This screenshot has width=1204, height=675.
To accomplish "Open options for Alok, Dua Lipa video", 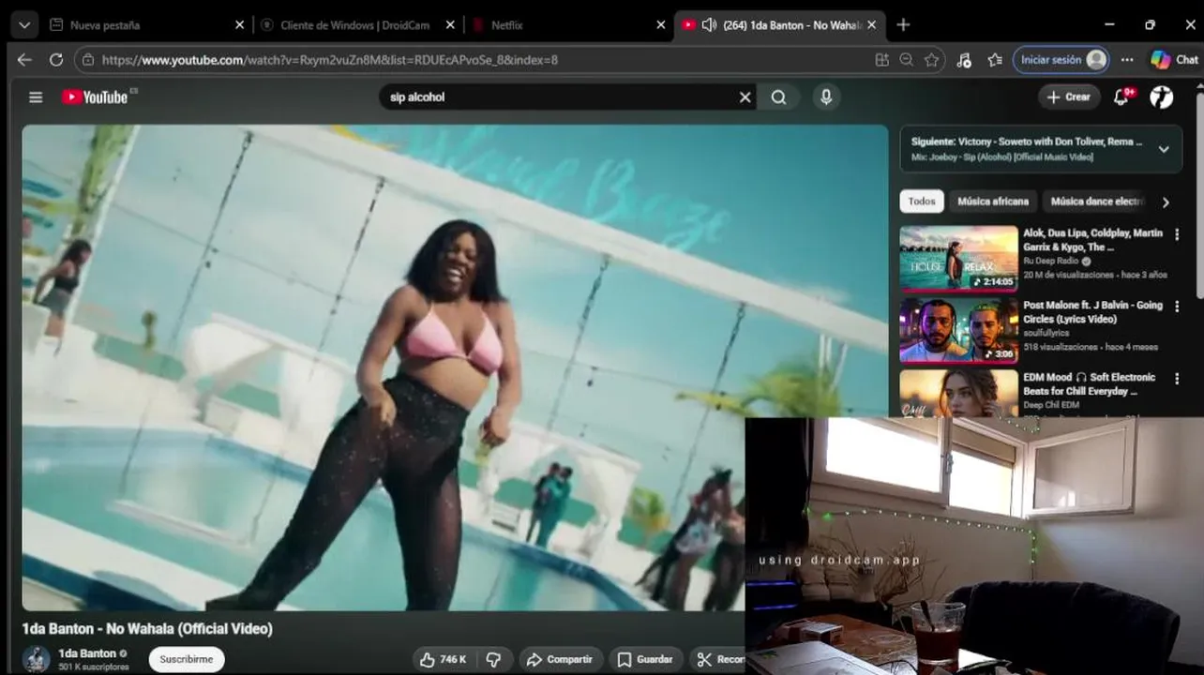I will coord(1177,234).
